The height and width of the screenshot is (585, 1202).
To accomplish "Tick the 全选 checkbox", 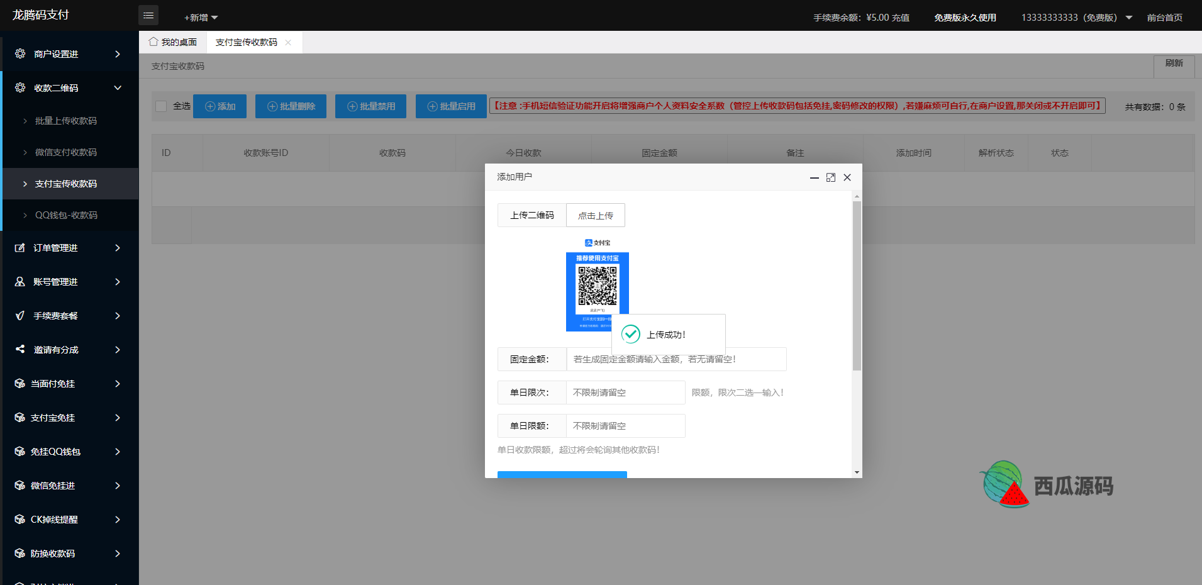I will point(161,106).
